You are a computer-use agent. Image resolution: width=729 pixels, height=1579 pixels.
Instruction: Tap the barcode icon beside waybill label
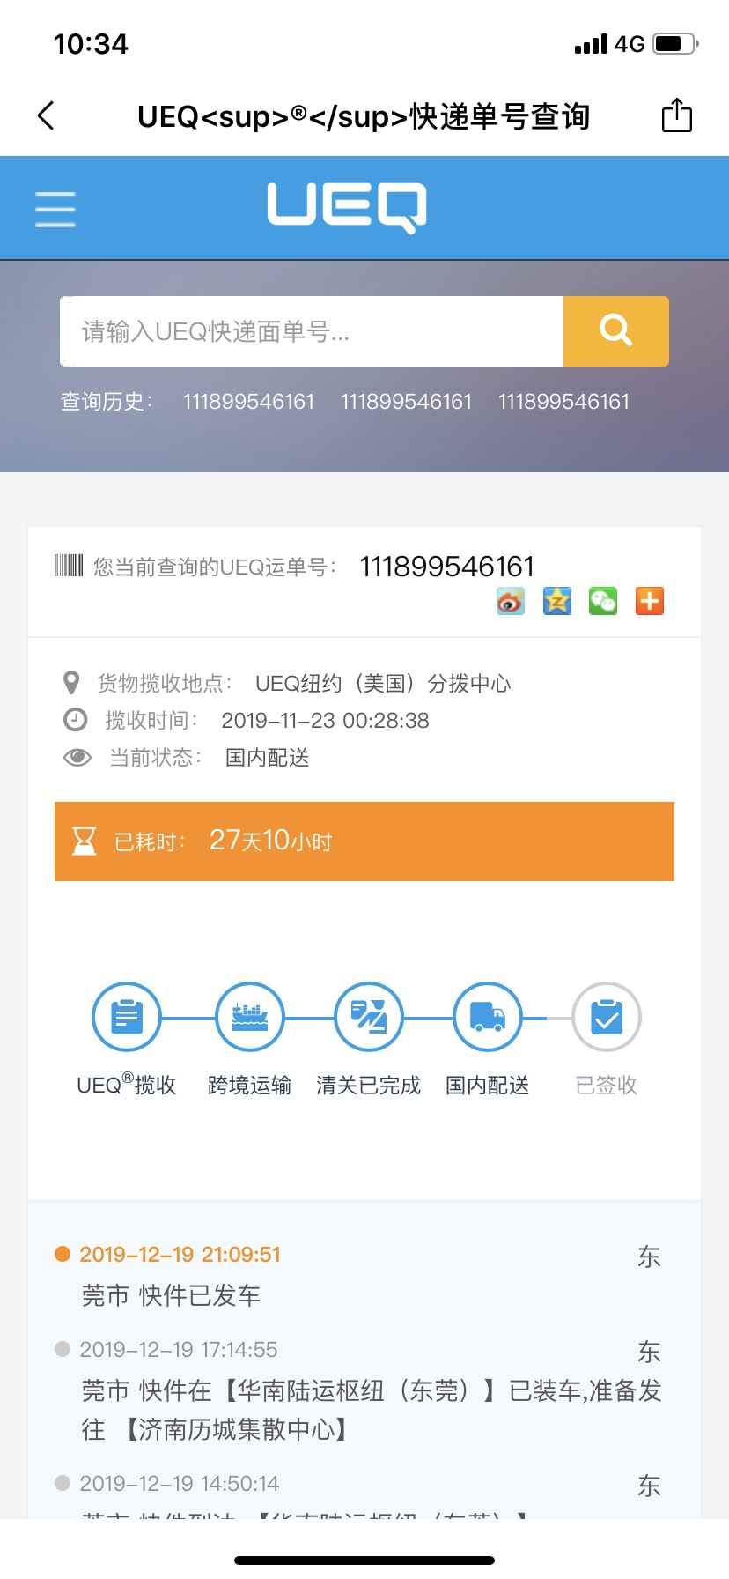coord(69,566)
